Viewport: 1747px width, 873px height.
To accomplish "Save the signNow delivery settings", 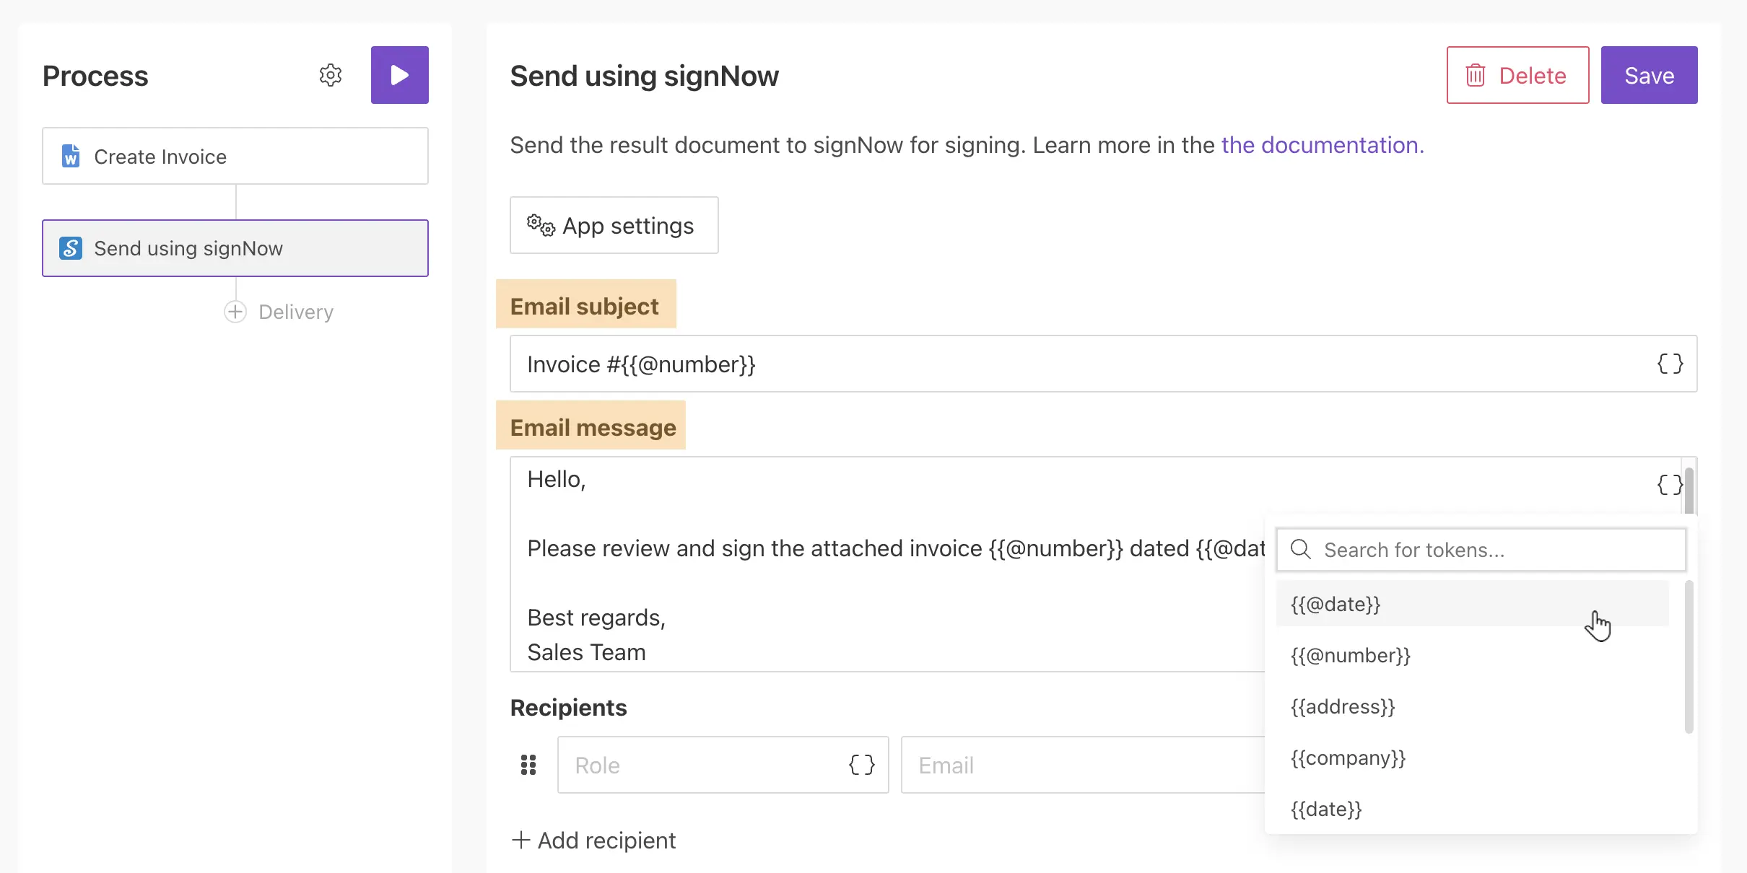I will pyautogui.click(x=1649, y=75).
